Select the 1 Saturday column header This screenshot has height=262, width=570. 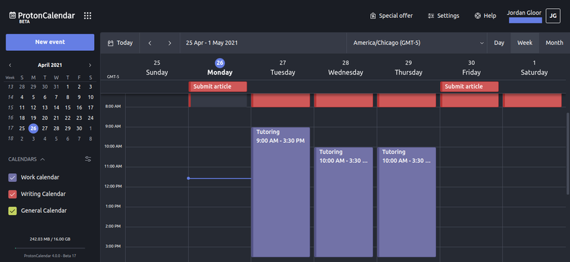pos(534,68)
